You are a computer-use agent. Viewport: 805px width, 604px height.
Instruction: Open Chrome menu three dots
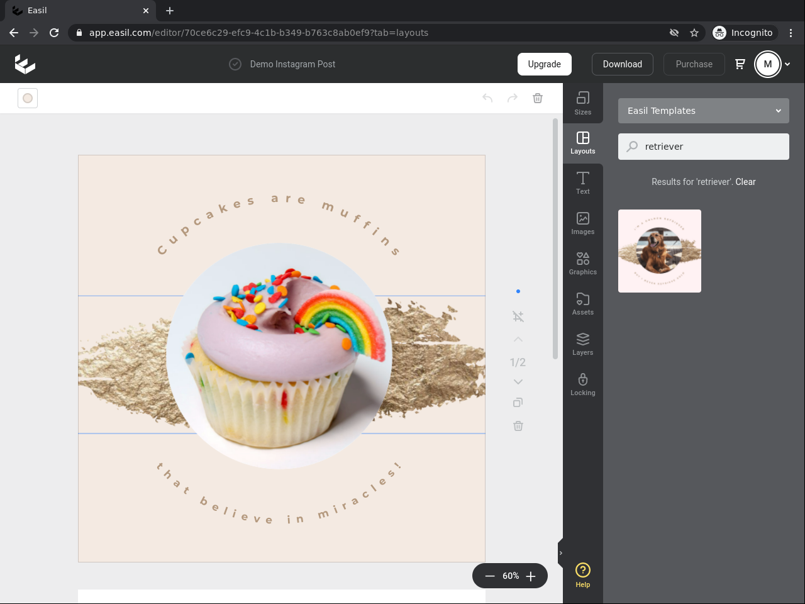coord(791,33)
